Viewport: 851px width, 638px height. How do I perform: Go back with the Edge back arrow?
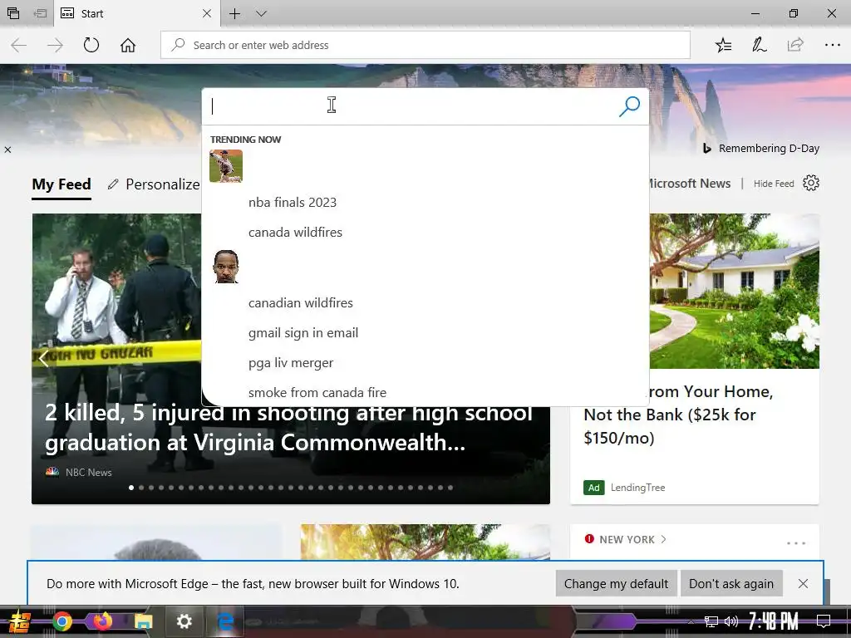tap(19, 45)
